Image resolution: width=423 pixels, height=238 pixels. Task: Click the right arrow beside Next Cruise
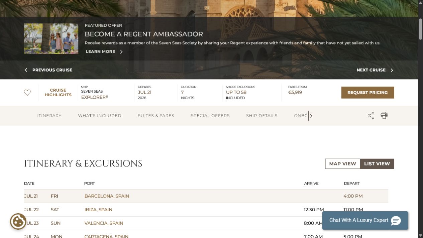[392, 70]
